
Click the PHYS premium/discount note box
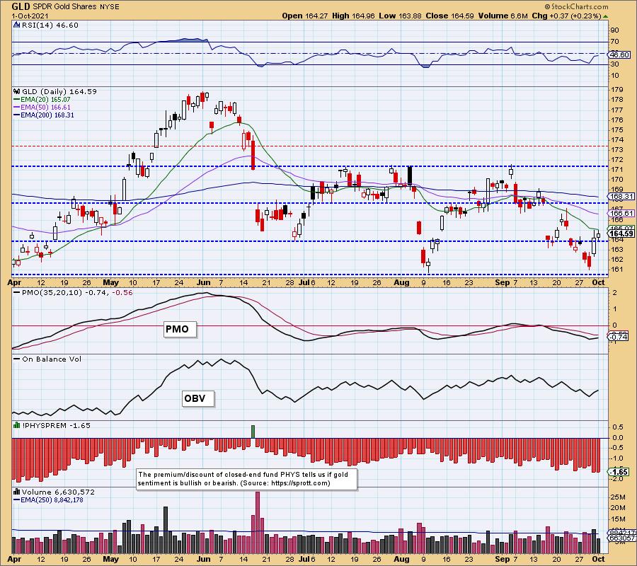click(246, 479)
